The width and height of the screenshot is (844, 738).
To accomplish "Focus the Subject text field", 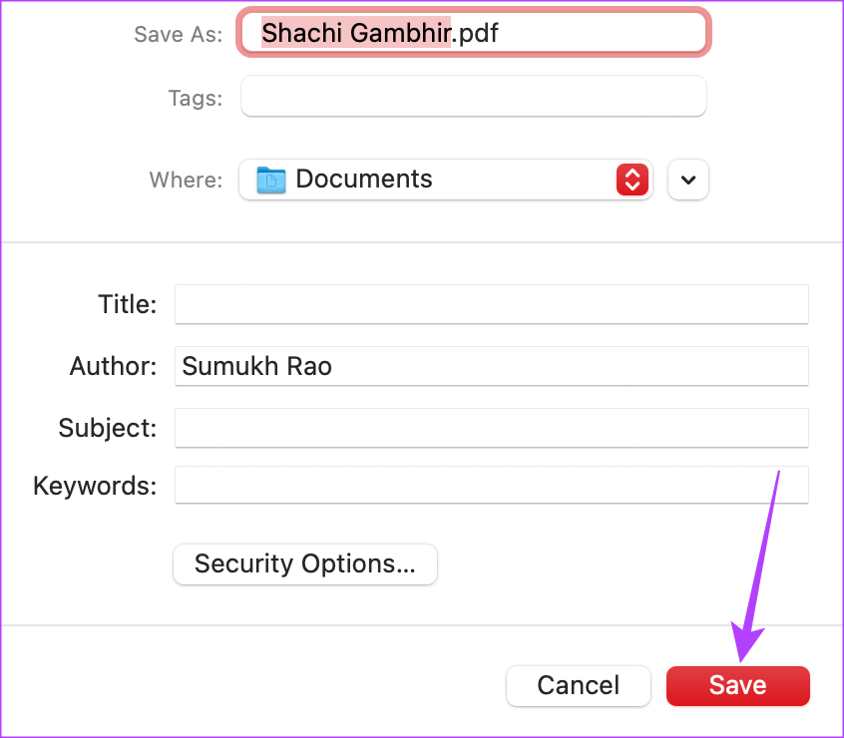I will click(x=492, y=428).
